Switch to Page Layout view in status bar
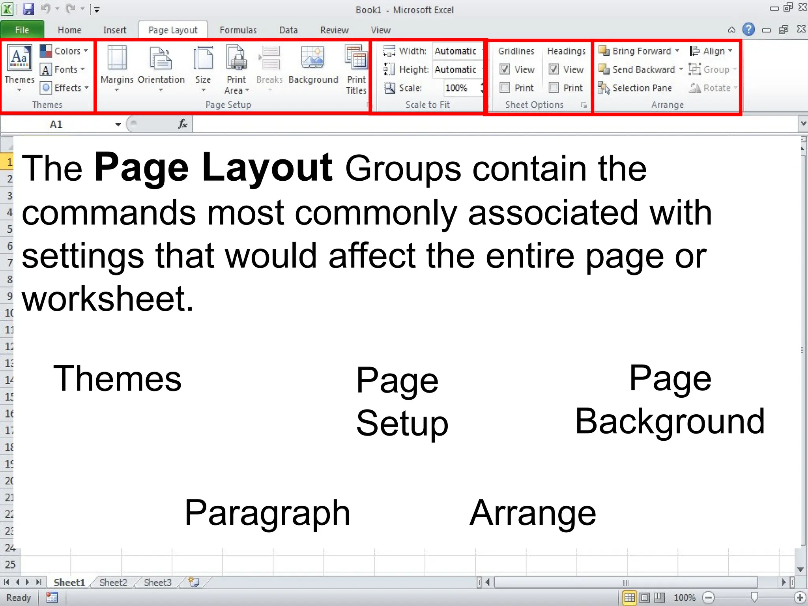 pyautogui.click(x=645, y=598)
